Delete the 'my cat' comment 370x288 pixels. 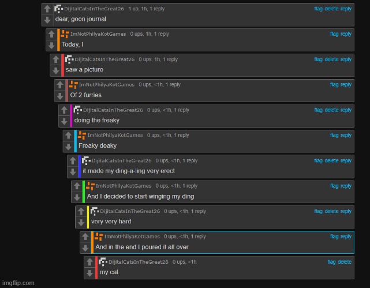pyautogui.click(x=345, y=262)
